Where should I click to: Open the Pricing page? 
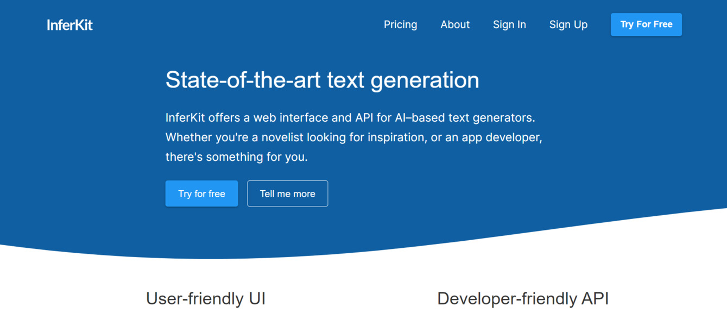400,24
